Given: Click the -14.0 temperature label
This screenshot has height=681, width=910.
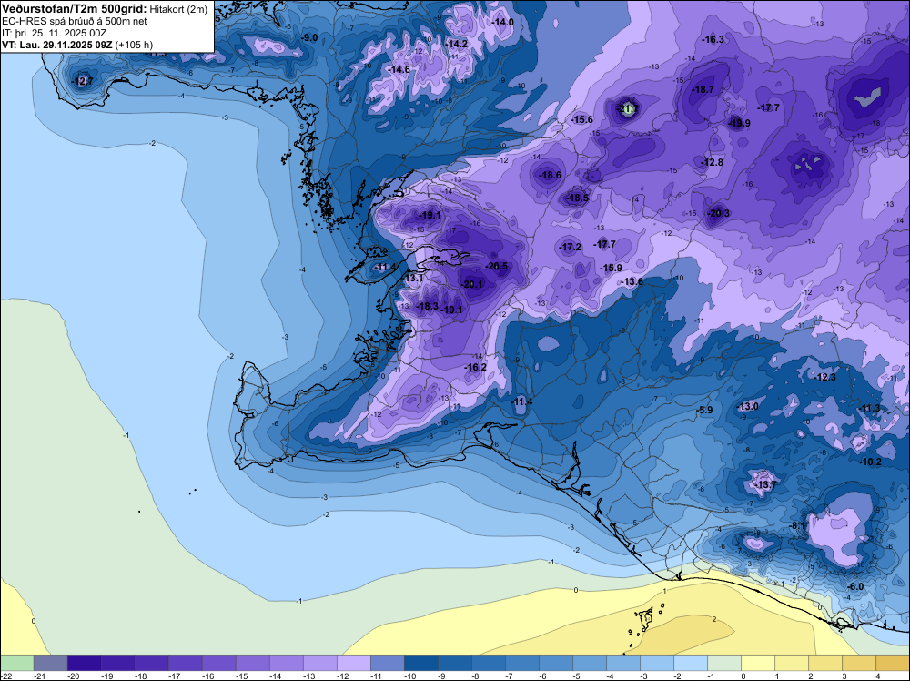Looking at the screenshot, I should tap(502, 22).
